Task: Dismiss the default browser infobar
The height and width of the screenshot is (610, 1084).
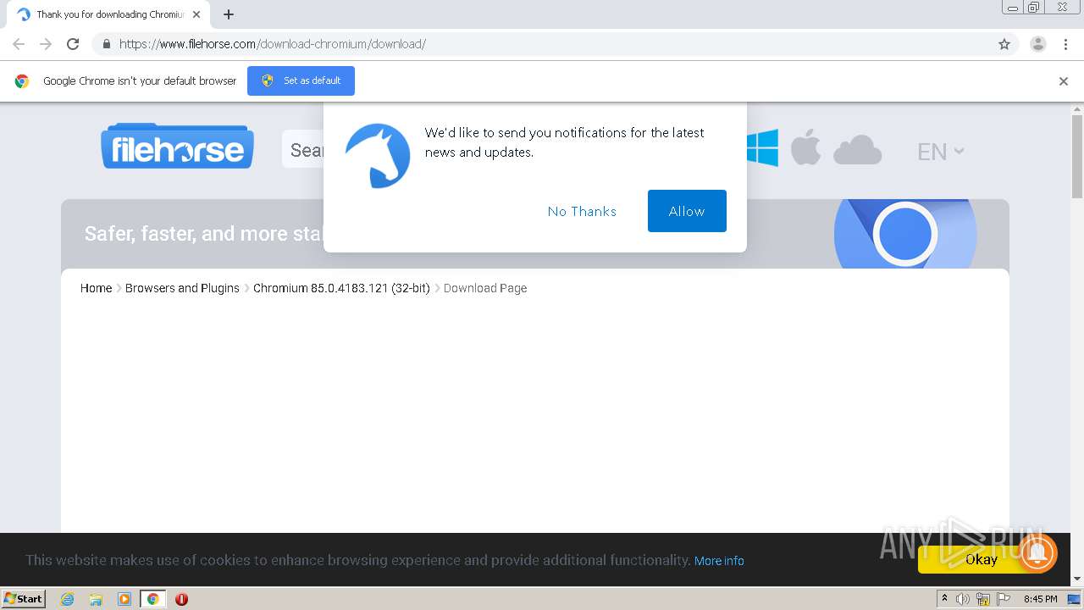Action: point(1064,81)
